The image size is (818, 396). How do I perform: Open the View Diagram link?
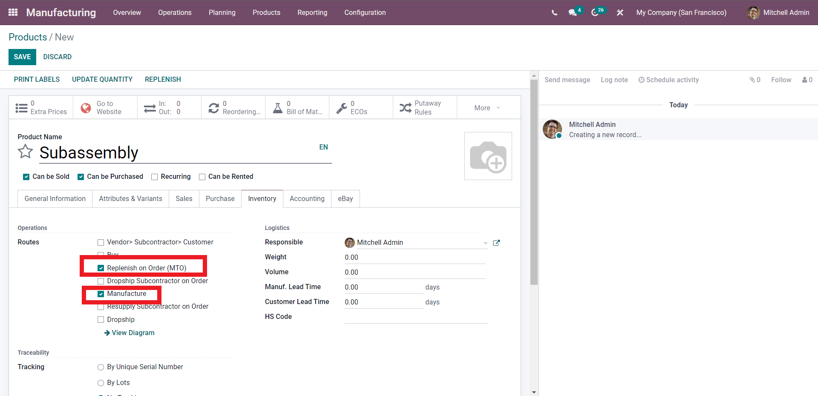coord(132,333)
